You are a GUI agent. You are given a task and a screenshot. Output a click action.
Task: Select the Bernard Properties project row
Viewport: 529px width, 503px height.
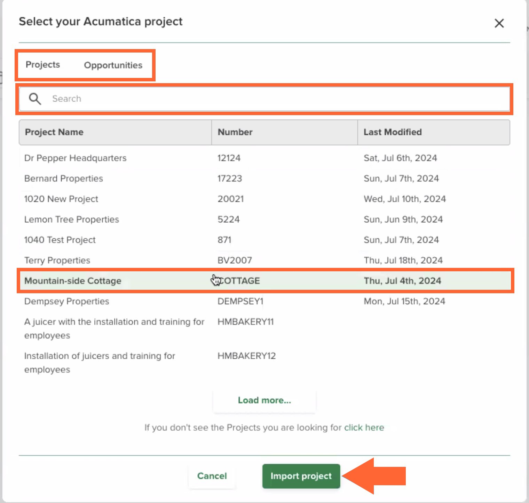click(264, 178)
